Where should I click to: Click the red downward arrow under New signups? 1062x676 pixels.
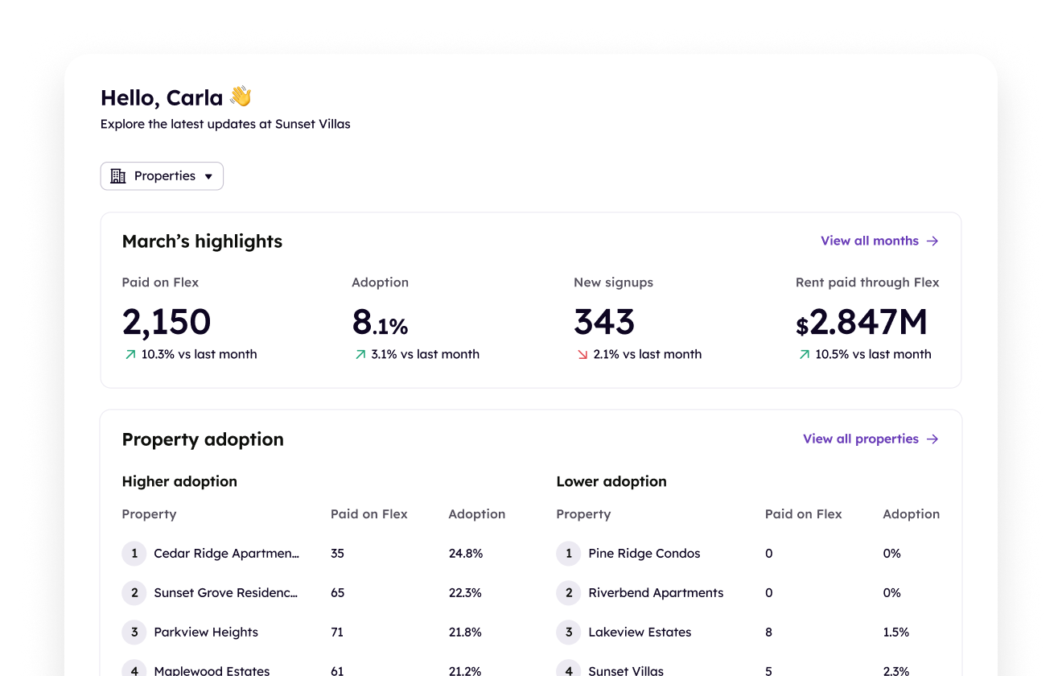click(x=581, y=354)
